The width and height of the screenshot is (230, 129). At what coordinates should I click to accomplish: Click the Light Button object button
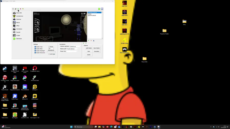point(89,48)
